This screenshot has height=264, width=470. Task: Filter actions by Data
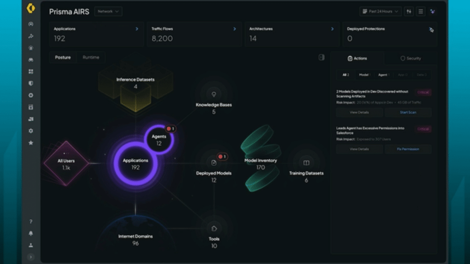tap(421, 75)
